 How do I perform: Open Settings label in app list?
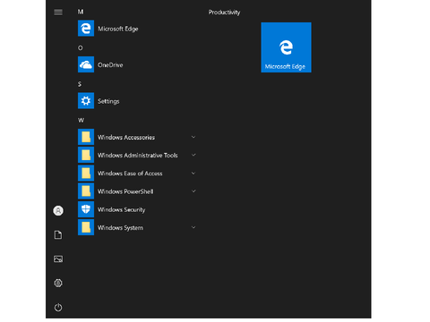coord(108,101)
